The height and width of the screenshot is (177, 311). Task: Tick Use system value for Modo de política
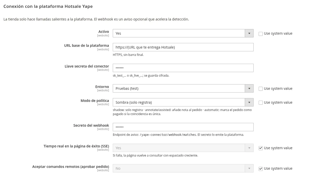click(x=261, y=103)
